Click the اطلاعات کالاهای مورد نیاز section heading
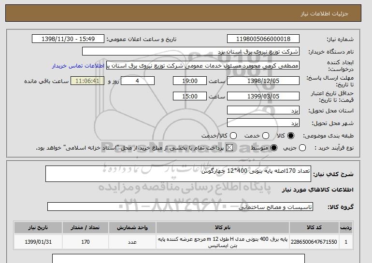This screenshot has height=263, width=372. (318, 190)
